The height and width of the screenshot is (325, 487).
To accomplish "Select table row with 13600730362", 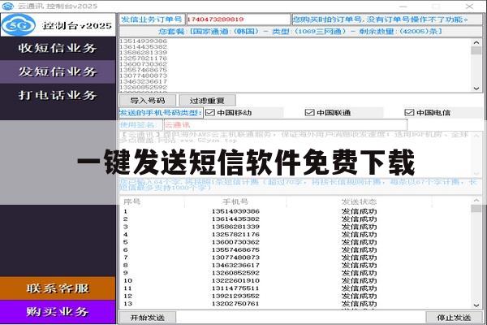I will [x=295, y=242].
